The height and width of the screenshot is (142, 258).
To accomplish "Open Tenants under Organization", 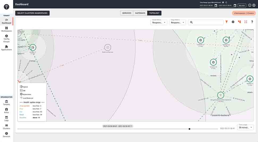I will 6,103.
